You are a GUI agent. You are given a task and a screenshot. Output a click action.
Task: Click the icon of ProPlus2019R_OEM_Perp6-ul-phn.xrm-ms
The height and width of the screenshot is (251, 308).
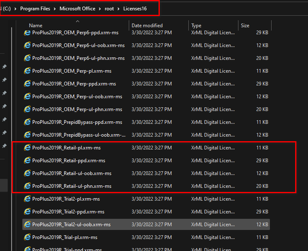click(27, 58)
